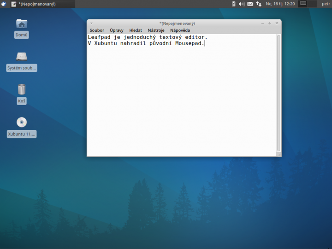Open the network connection arrows icon
The width and height of the screenshot is (332, 249).
[x=259, y=4]
